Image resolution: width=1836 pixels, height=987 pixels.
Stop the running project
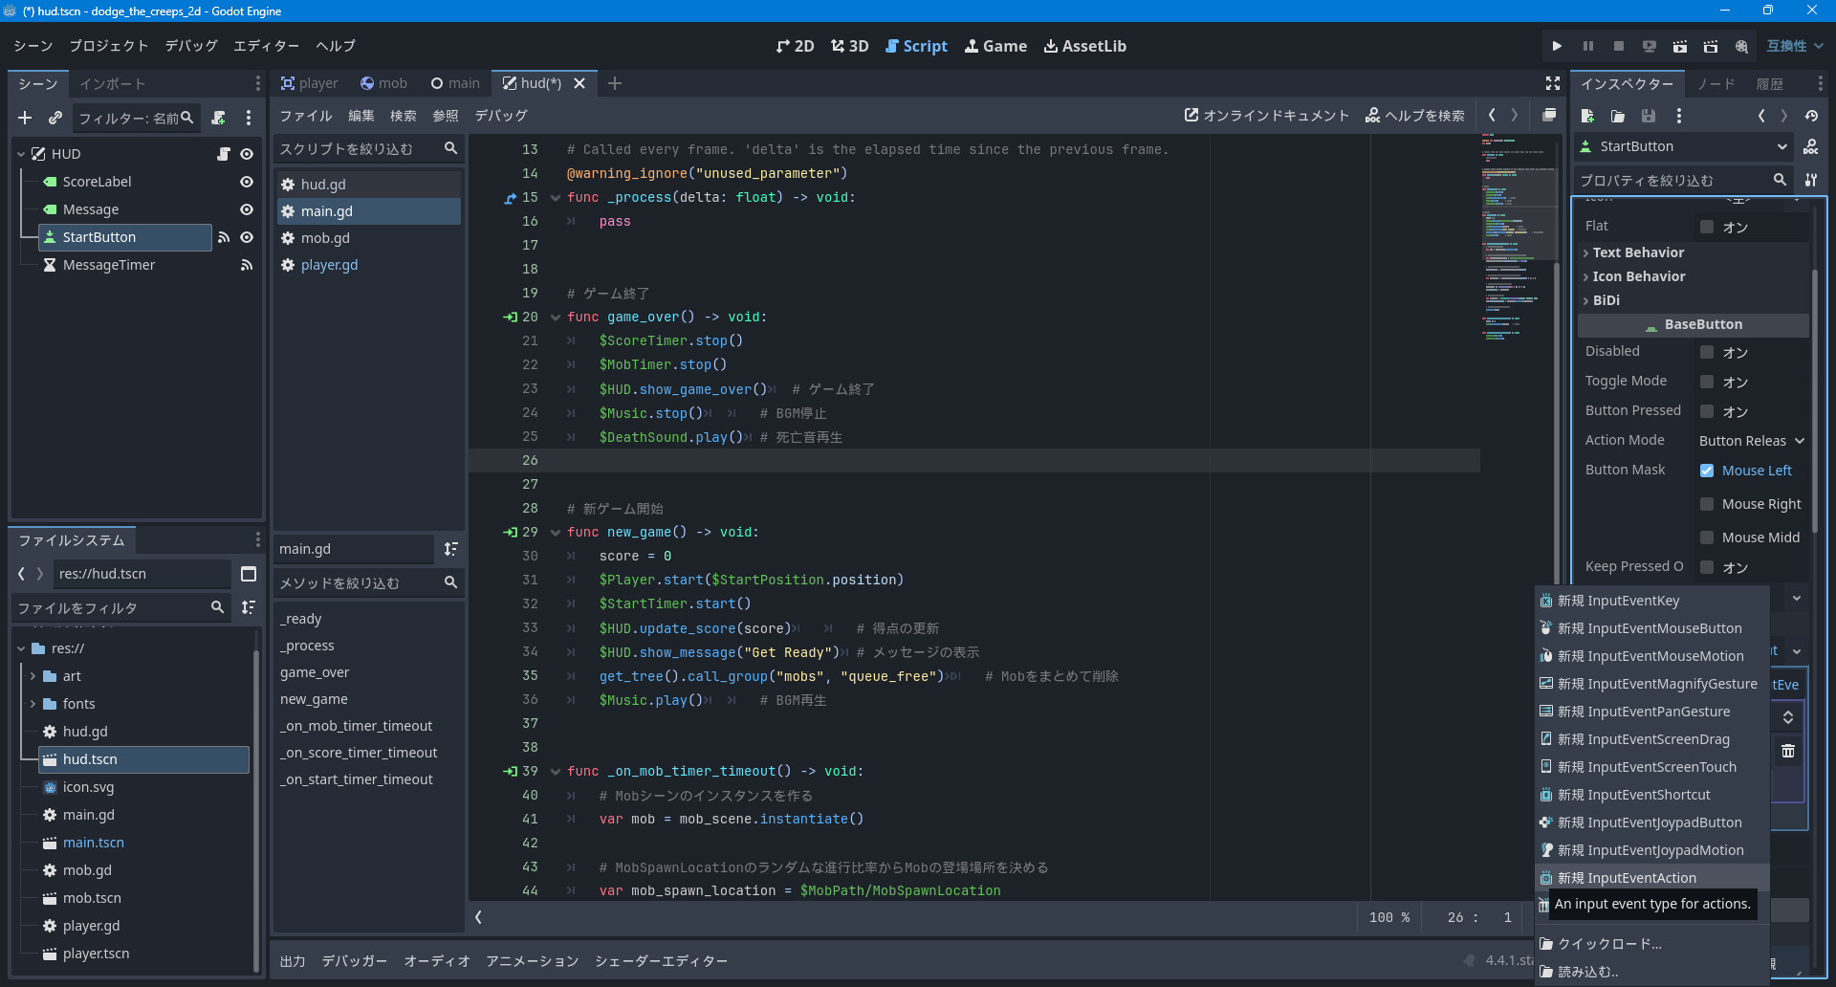click(1618, 46)
